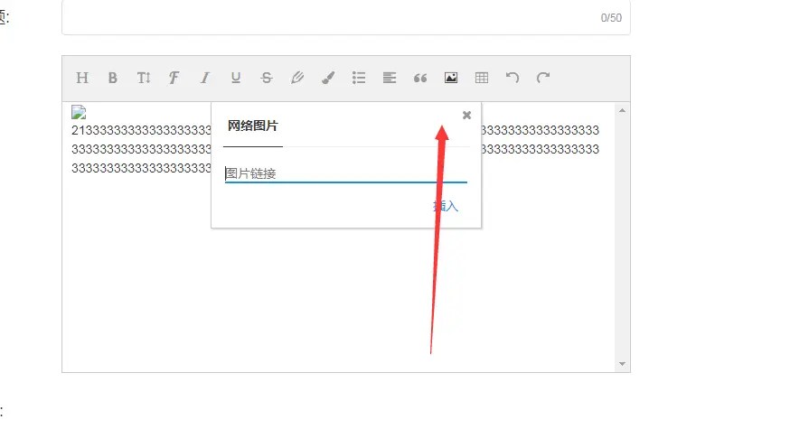Click the title input with 0/50 counter

tap(346, 18)
